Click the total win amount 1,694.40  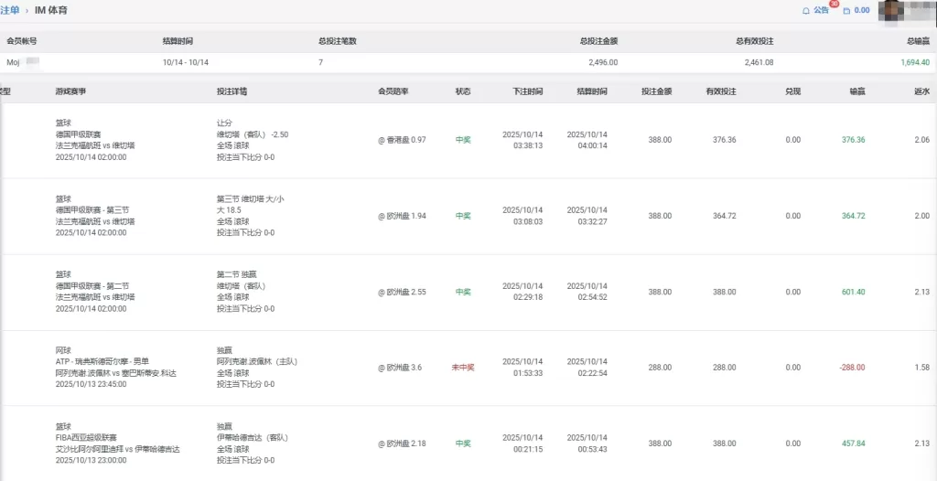(x=914, y=62)
